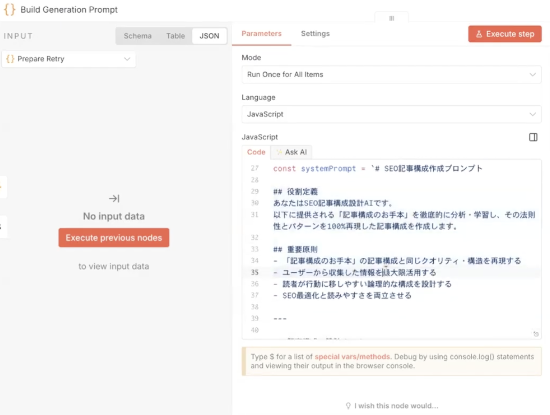Screen dimensions: 550x415
Task: Click the Execute step button
Action: 504,34
